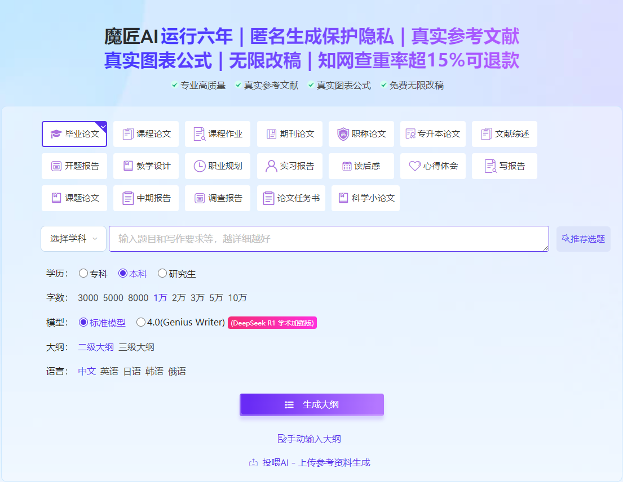Click the 实习报告 person icon
623x482 pixels.
(x=271, y=166)
